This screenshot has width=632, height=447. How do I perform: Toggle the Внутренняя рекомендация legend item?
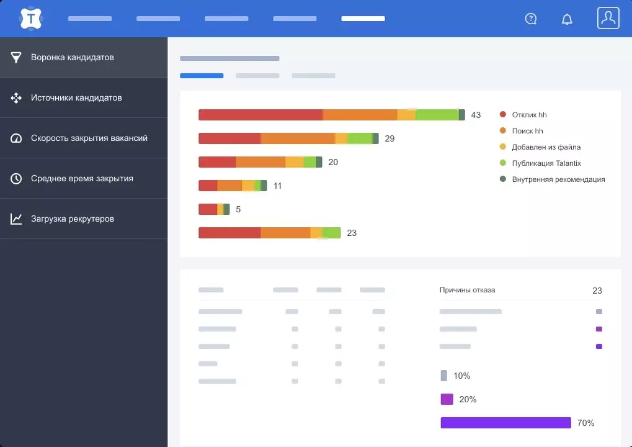552,179
